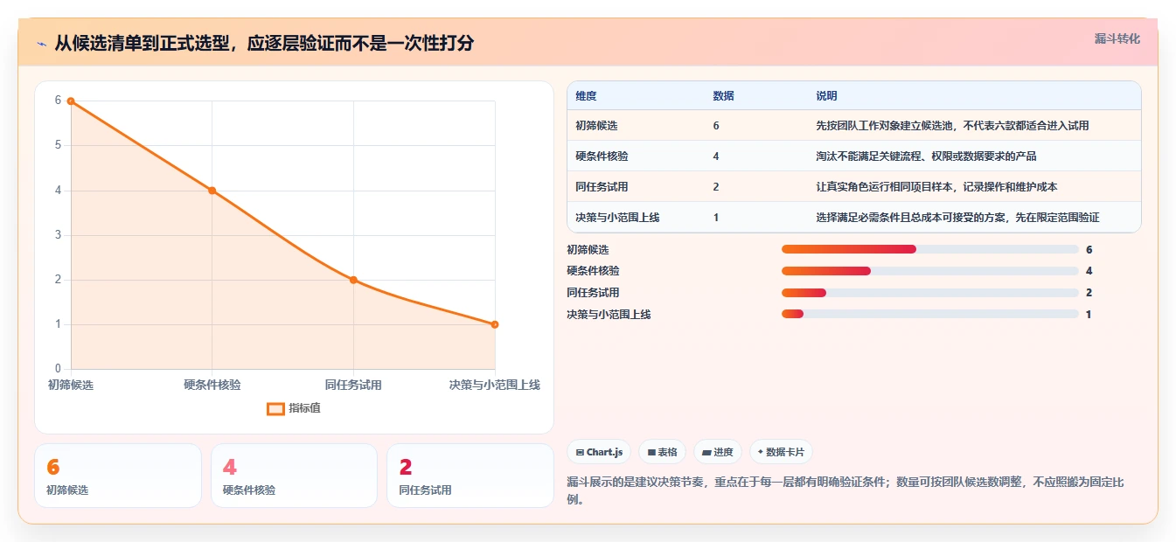Click the description starting 选择满足必需条件

coord(957,218)
